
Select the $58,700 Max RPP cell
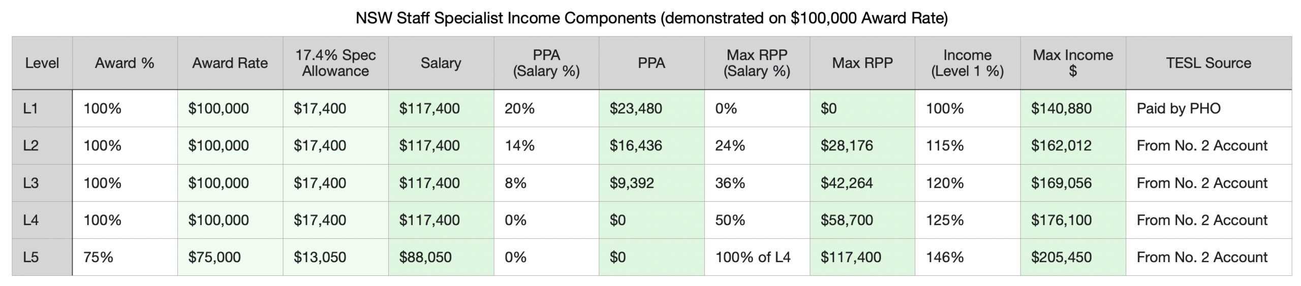[x=847, y=220]
